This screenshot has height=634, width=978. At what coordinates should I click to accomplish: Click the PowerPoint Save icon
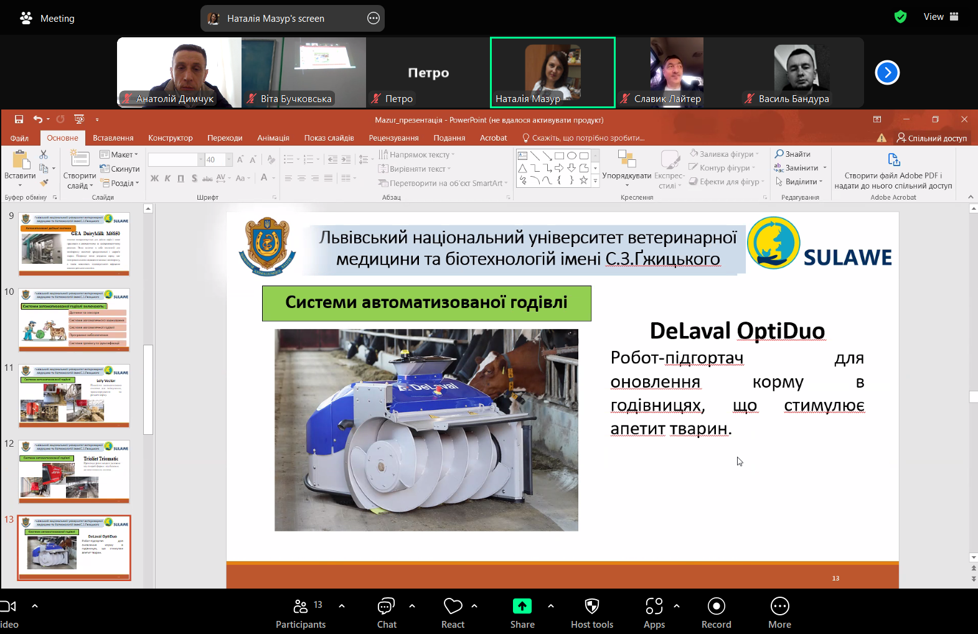(19, 119)
